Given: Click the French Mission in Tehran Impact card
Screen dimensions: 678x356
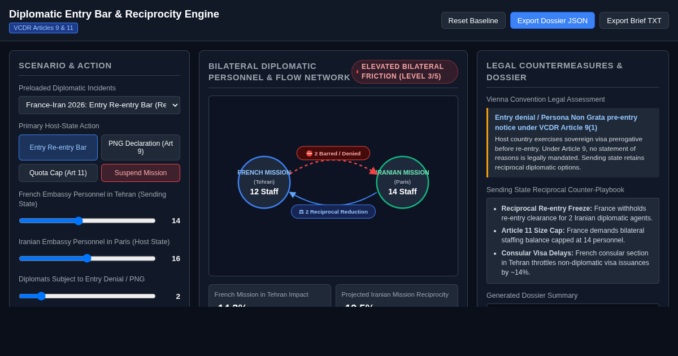Looking at the screenshot, I should 270,296.
